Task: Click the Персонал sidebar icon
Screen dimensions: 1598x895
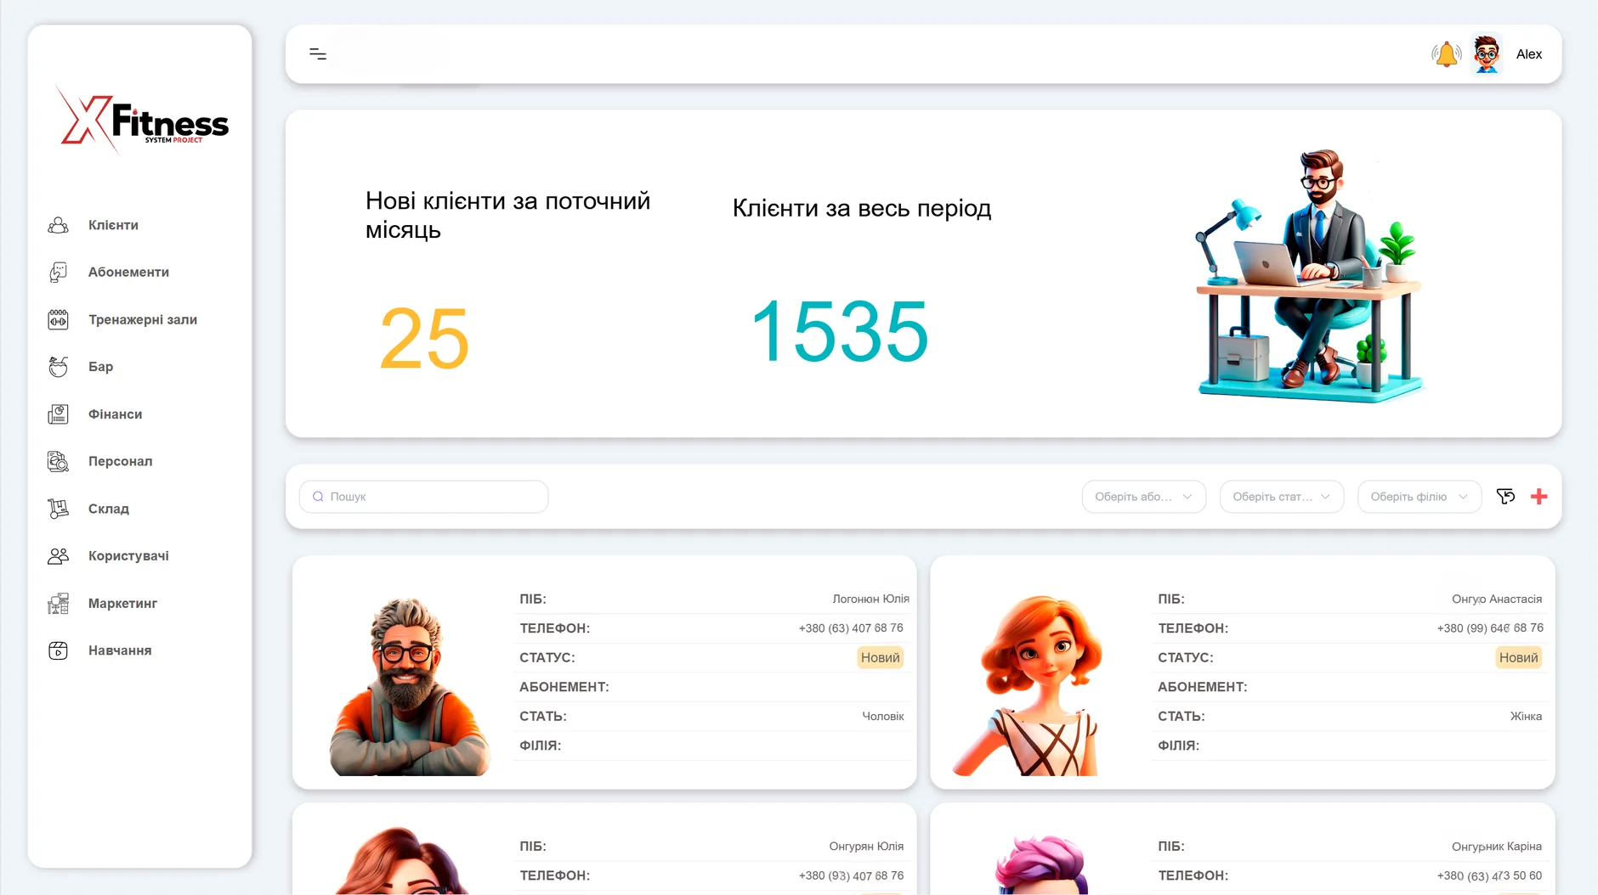Action: tap(58, 461)
